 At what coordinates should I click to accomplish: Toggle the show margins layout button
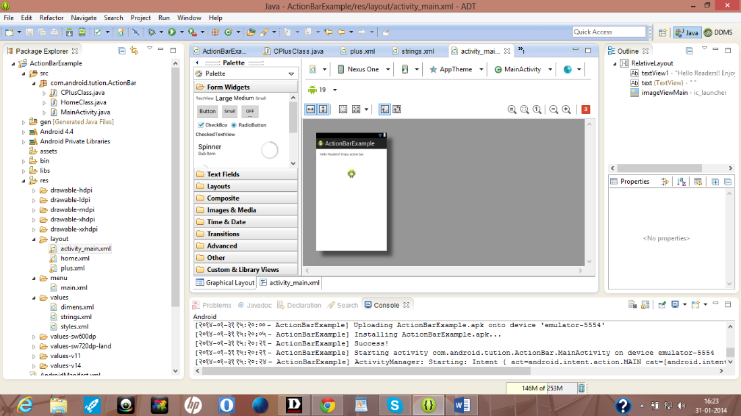pyautogui.click(x=343, y=110)
